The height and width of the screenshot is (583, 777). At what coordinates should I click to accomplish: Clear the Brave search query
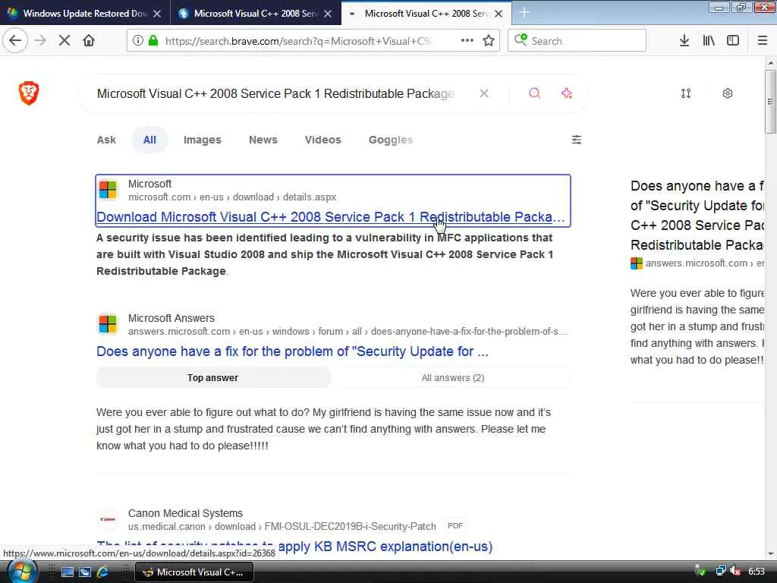coord(484,93)
